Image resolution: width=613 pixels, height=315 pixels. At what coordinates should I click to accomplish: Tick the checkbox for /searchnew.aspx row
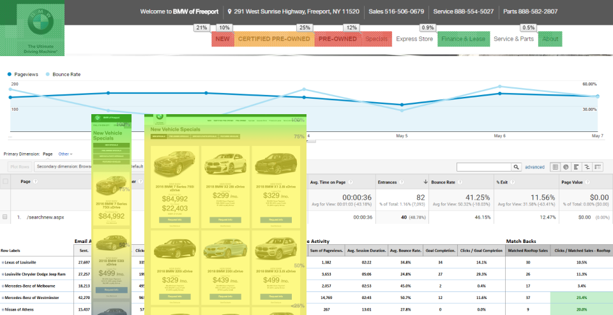coord(5,217)
